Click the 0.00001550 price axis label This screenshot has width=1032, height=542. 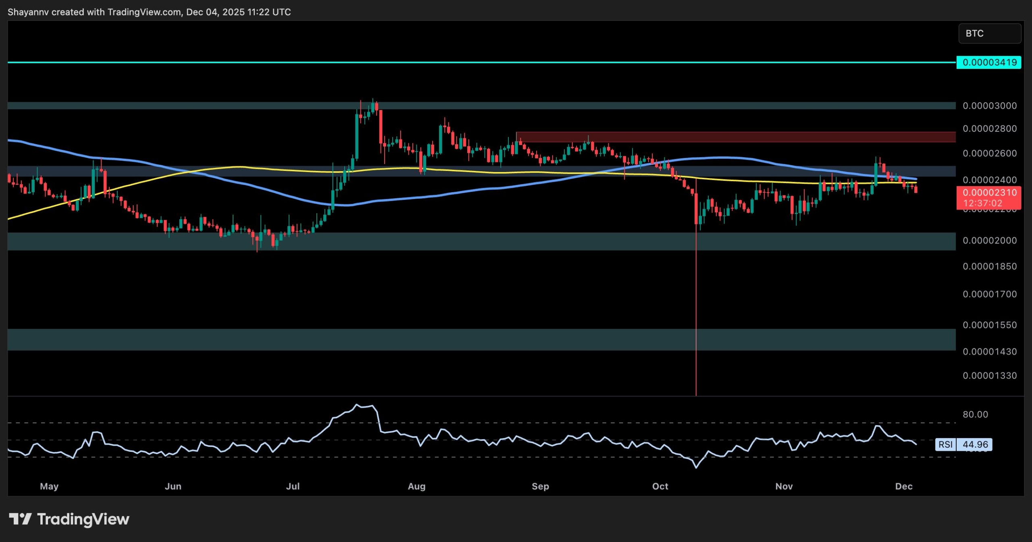989,325
